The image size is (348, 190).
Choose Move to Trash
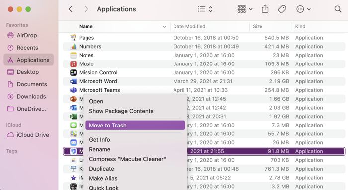point(135,126)
